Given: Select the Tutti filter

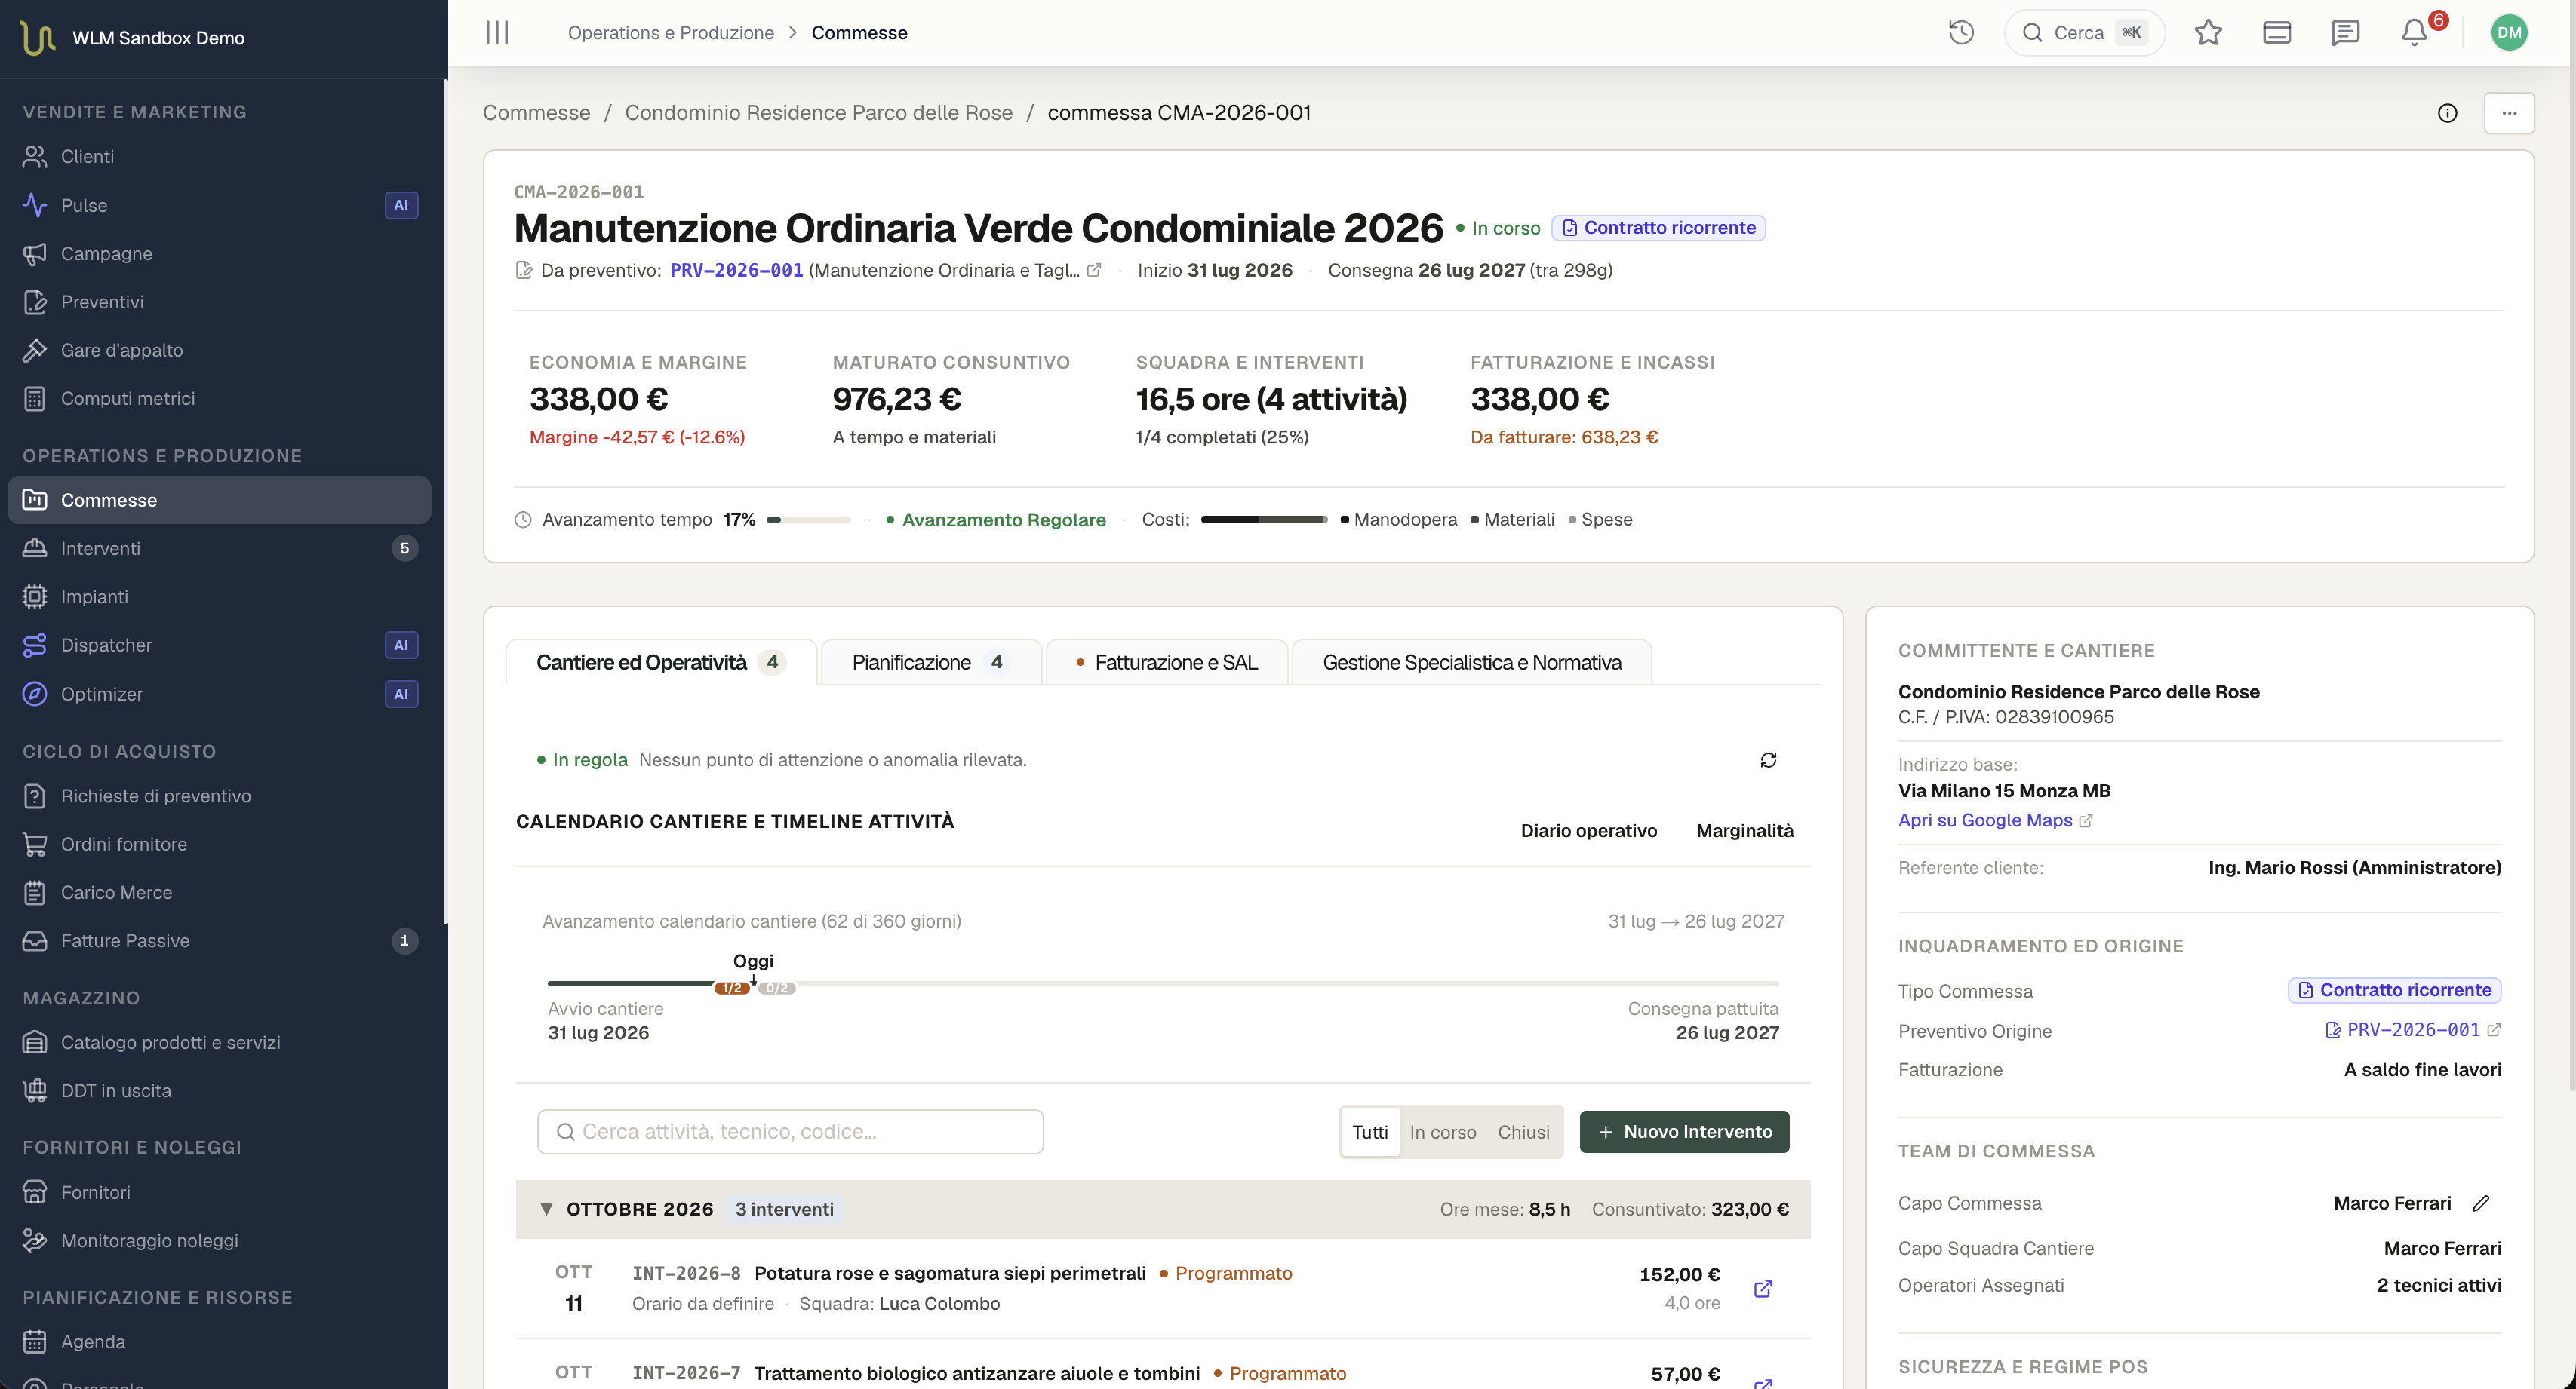Looking at the screenshot, I should tap(1370, 1132).
